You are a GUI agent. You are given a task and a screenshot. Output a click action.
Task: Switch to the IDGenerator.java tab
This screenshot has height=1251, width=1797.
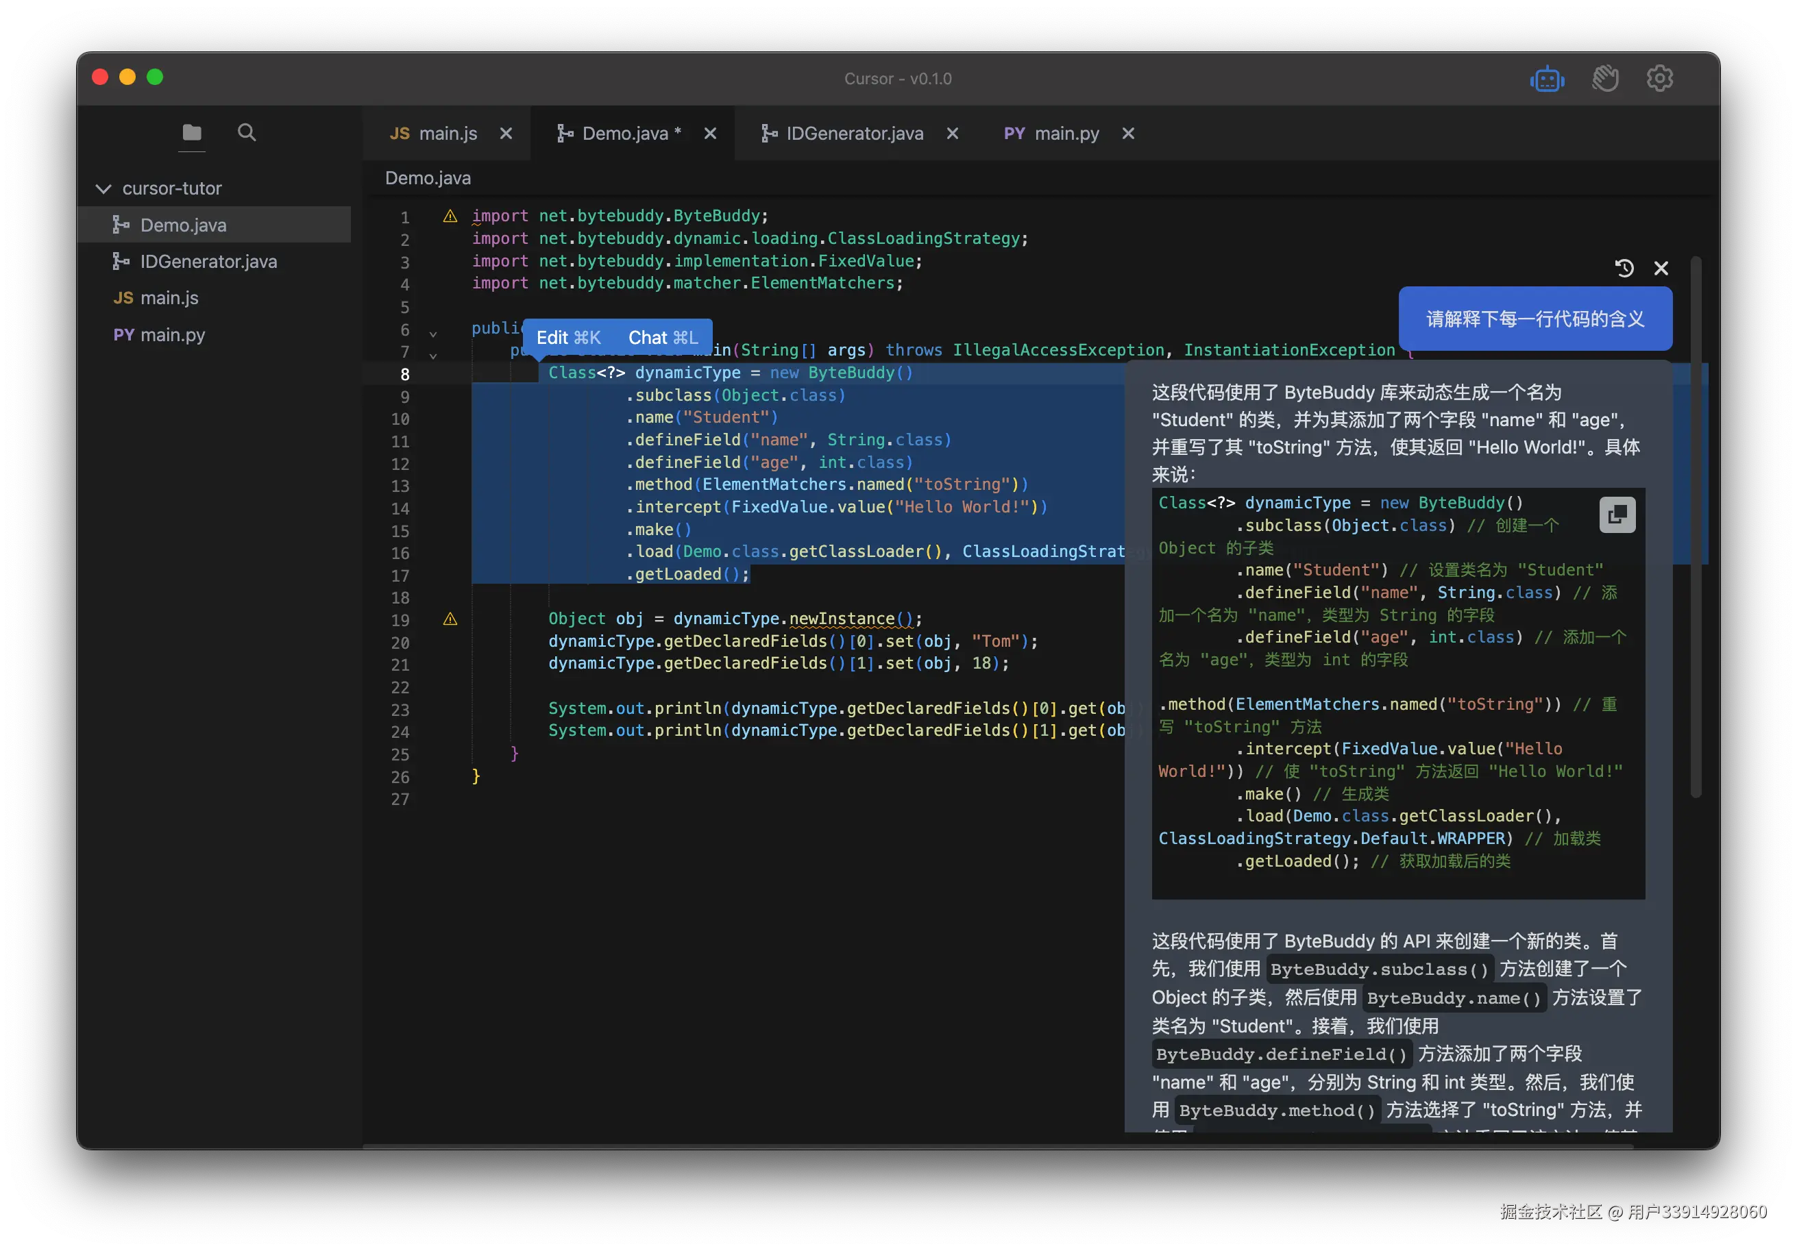coord(844,134)
